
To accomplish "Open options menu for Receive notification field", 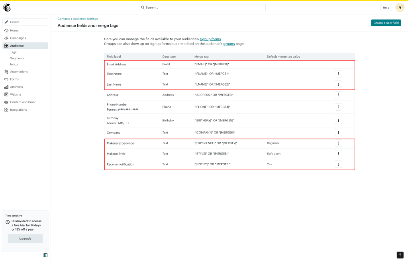I will click(x=338, y=164).
